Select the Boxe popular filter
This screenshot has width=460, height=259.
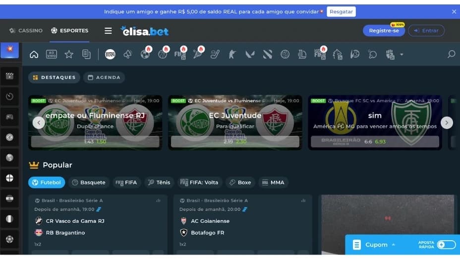240,183
